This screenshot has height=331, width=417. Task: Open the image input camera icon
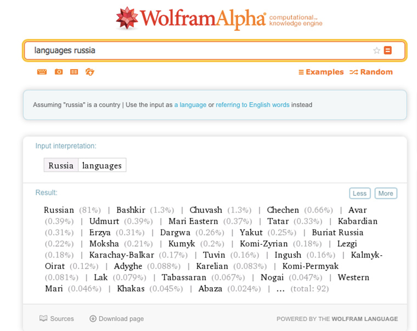click(x=59, y=72)
